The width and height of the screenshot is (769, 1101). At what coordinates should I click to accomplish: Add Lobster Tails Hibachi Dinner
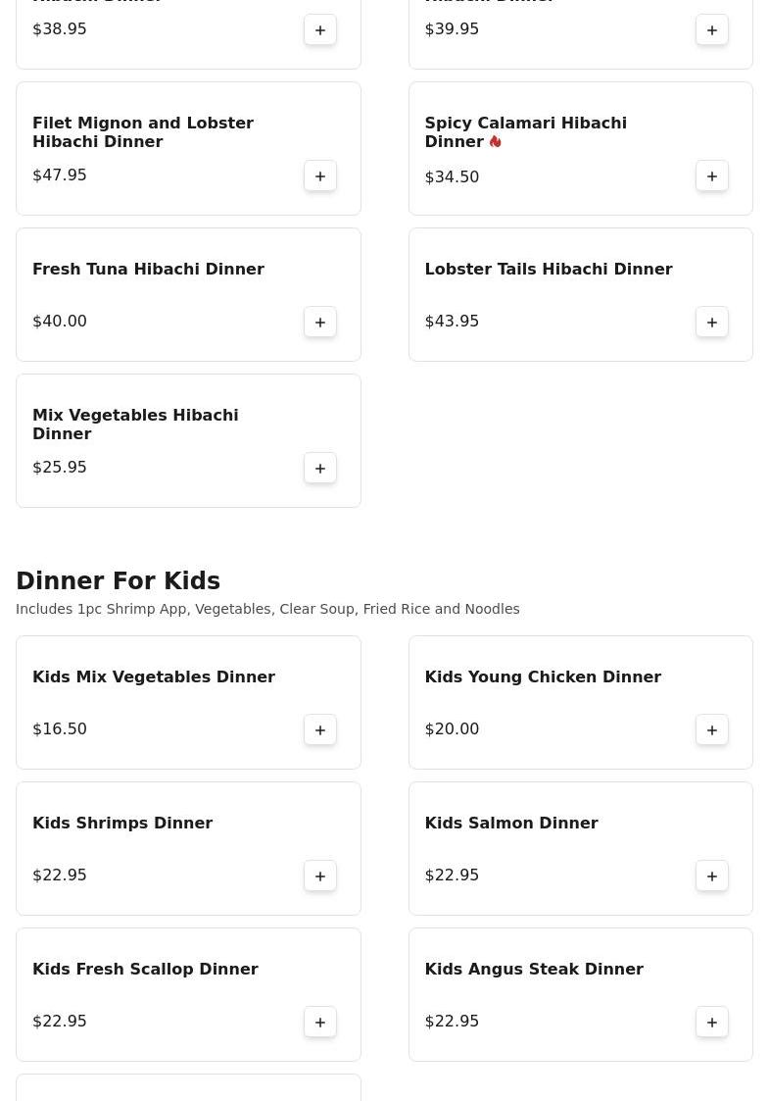click(711, 323)
